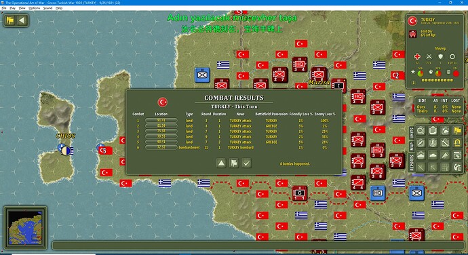Go to combat 1 location 91,41
Viewport: 468px width, 255px height.
161,120
